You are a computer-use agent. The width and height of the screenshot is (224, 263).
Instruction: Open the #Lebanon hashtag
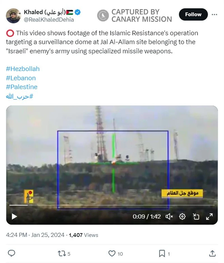click(21, 78)
